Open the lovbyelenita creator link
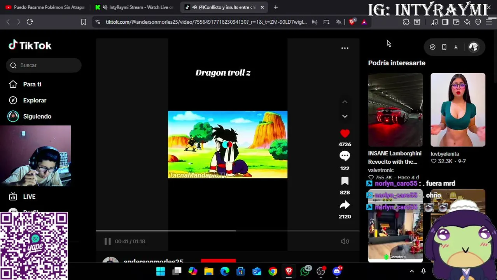Screen dimensions: 497x280 [x=444, y=154]
